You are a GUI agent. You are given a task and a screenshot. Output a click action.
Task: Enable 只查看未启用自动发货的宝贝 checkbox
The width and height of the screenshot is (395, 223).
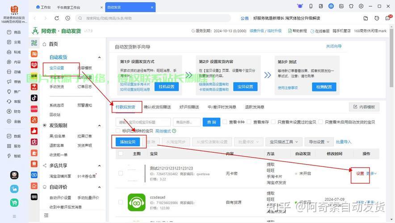coord(321,122)
